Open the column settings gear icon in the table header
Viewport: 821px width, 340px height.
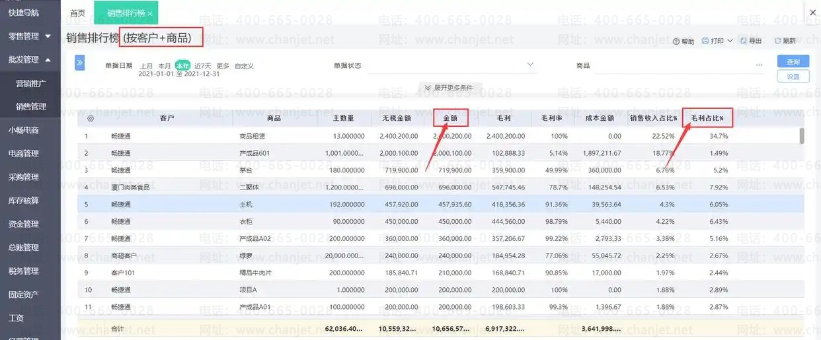[91, 119]
